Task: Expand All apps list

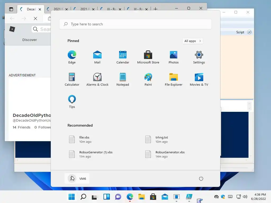Action: 193,41
